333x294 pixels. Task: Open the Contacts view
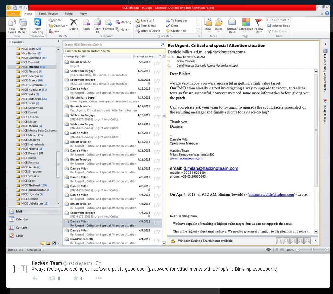pyautogui.click(x=34, y=228)
